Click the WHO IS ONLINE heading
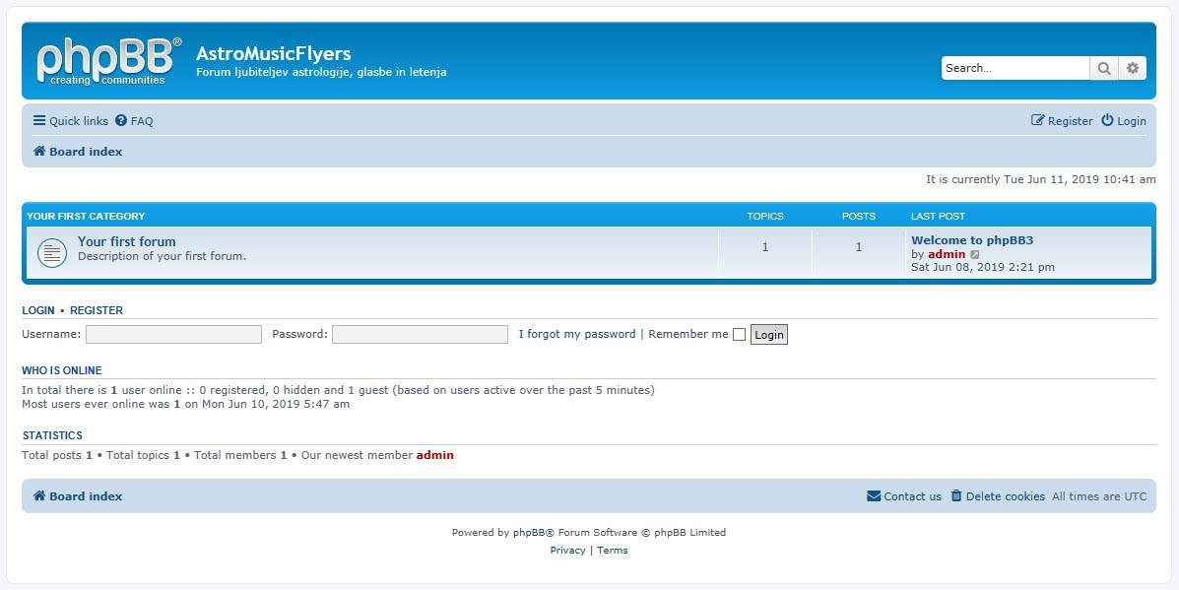 (x=62, y=370)
